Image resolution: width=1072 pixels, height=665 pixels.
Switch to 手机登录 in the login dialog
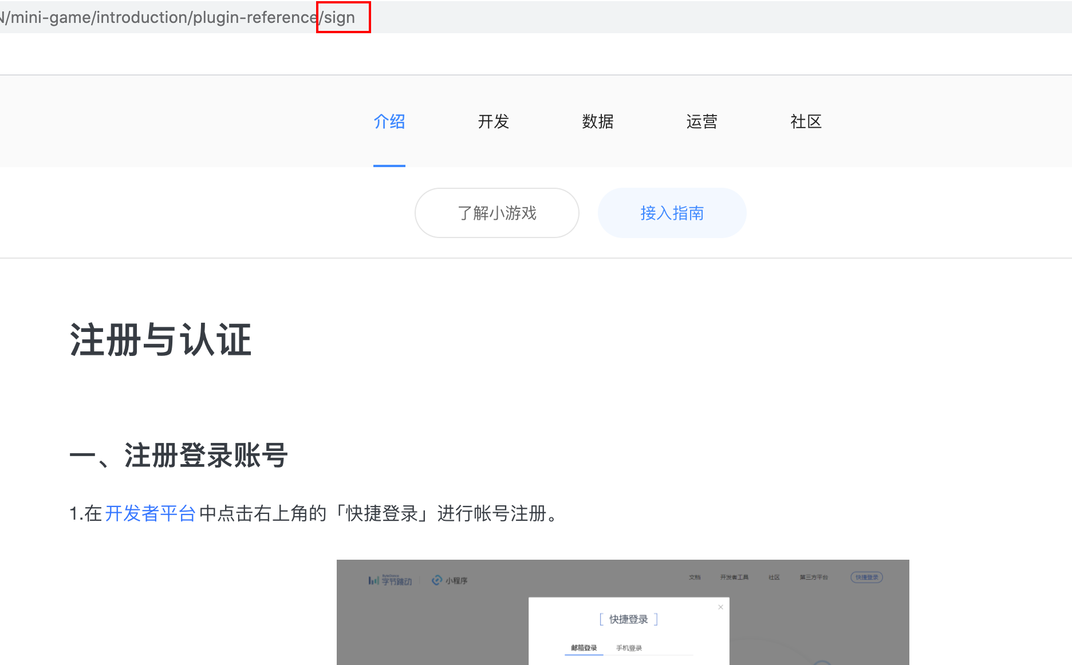point(629,647)
